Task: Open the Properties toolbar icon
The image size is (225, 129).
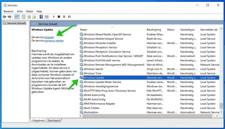Action: pos(23,17)
